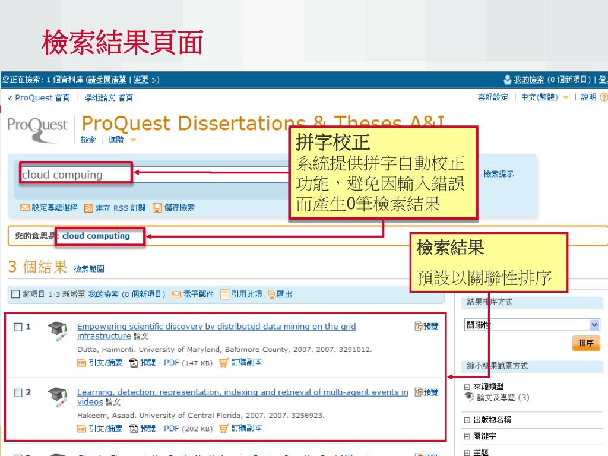Image resolution: width=608 pixels, height=456 pixels.
Task: Open the 中文(繁體) language dropdown arrow
Action: (566, 98)
